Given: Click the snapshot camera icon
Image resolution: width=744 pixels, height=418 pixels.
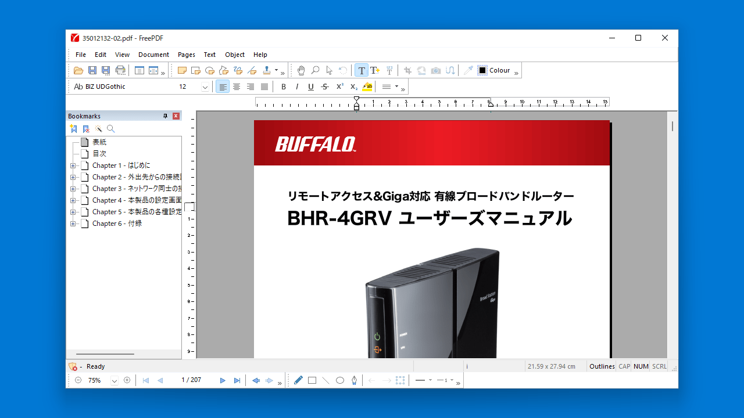Looking at the screenshot, I should (435, 70).
